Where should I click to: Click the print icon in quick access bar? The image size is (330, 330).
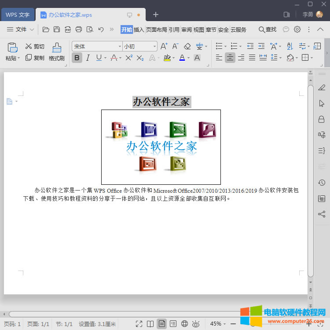click(79, 29)
